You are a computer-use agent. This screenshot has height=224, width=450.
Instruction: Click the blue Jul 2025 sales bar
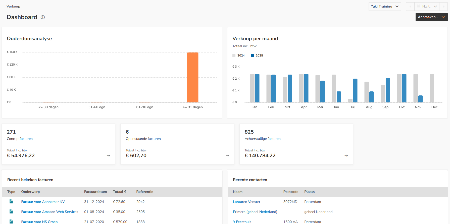355,90
